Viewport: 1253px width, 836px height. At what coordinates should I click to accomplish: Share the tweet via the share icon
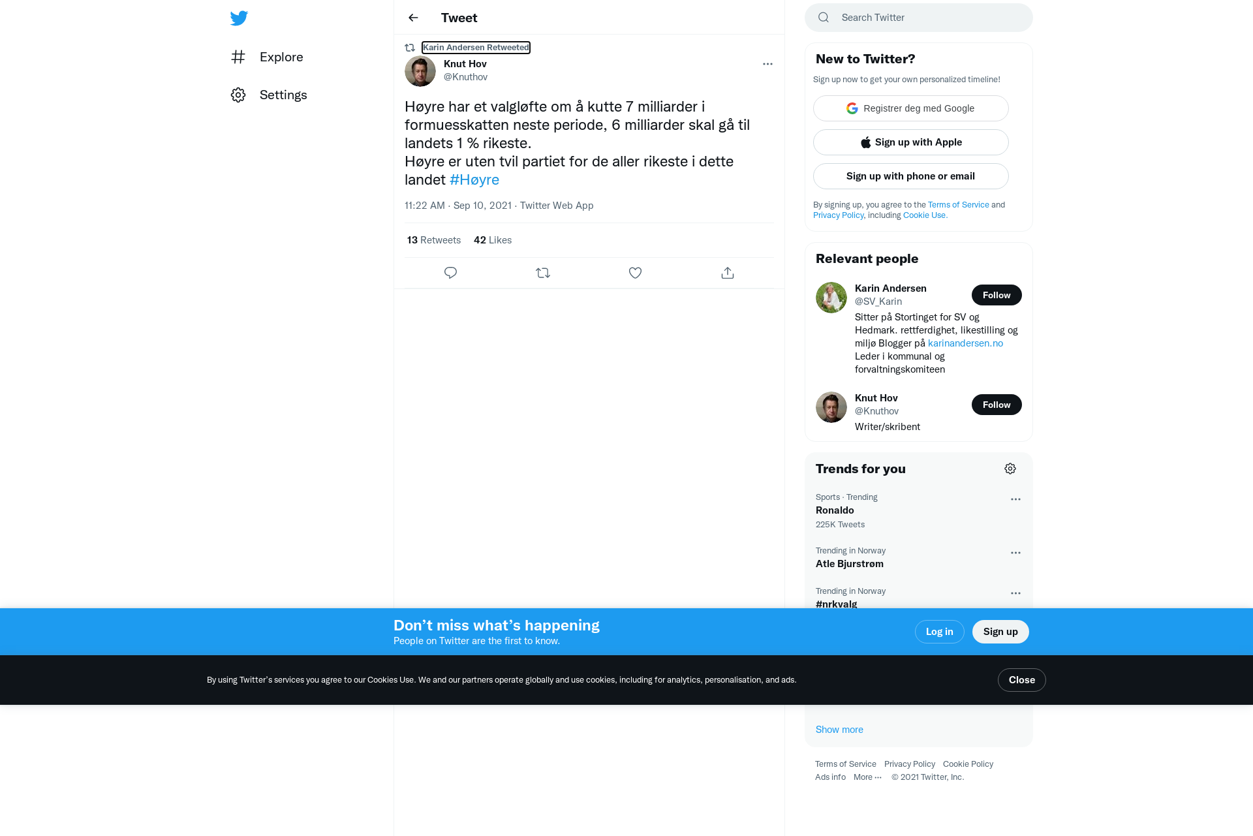(728, 273)
